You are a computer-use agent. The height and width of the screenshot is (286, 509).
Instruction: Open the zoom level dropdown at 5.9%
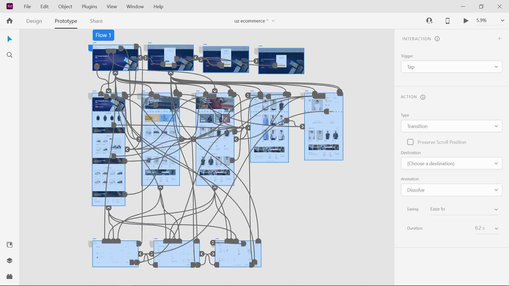tap(502, 21)
